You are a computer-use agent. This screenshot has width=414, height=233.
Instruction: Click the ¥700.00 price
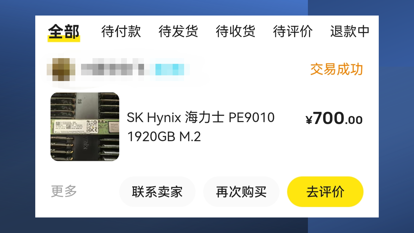[x=334, y=118]
